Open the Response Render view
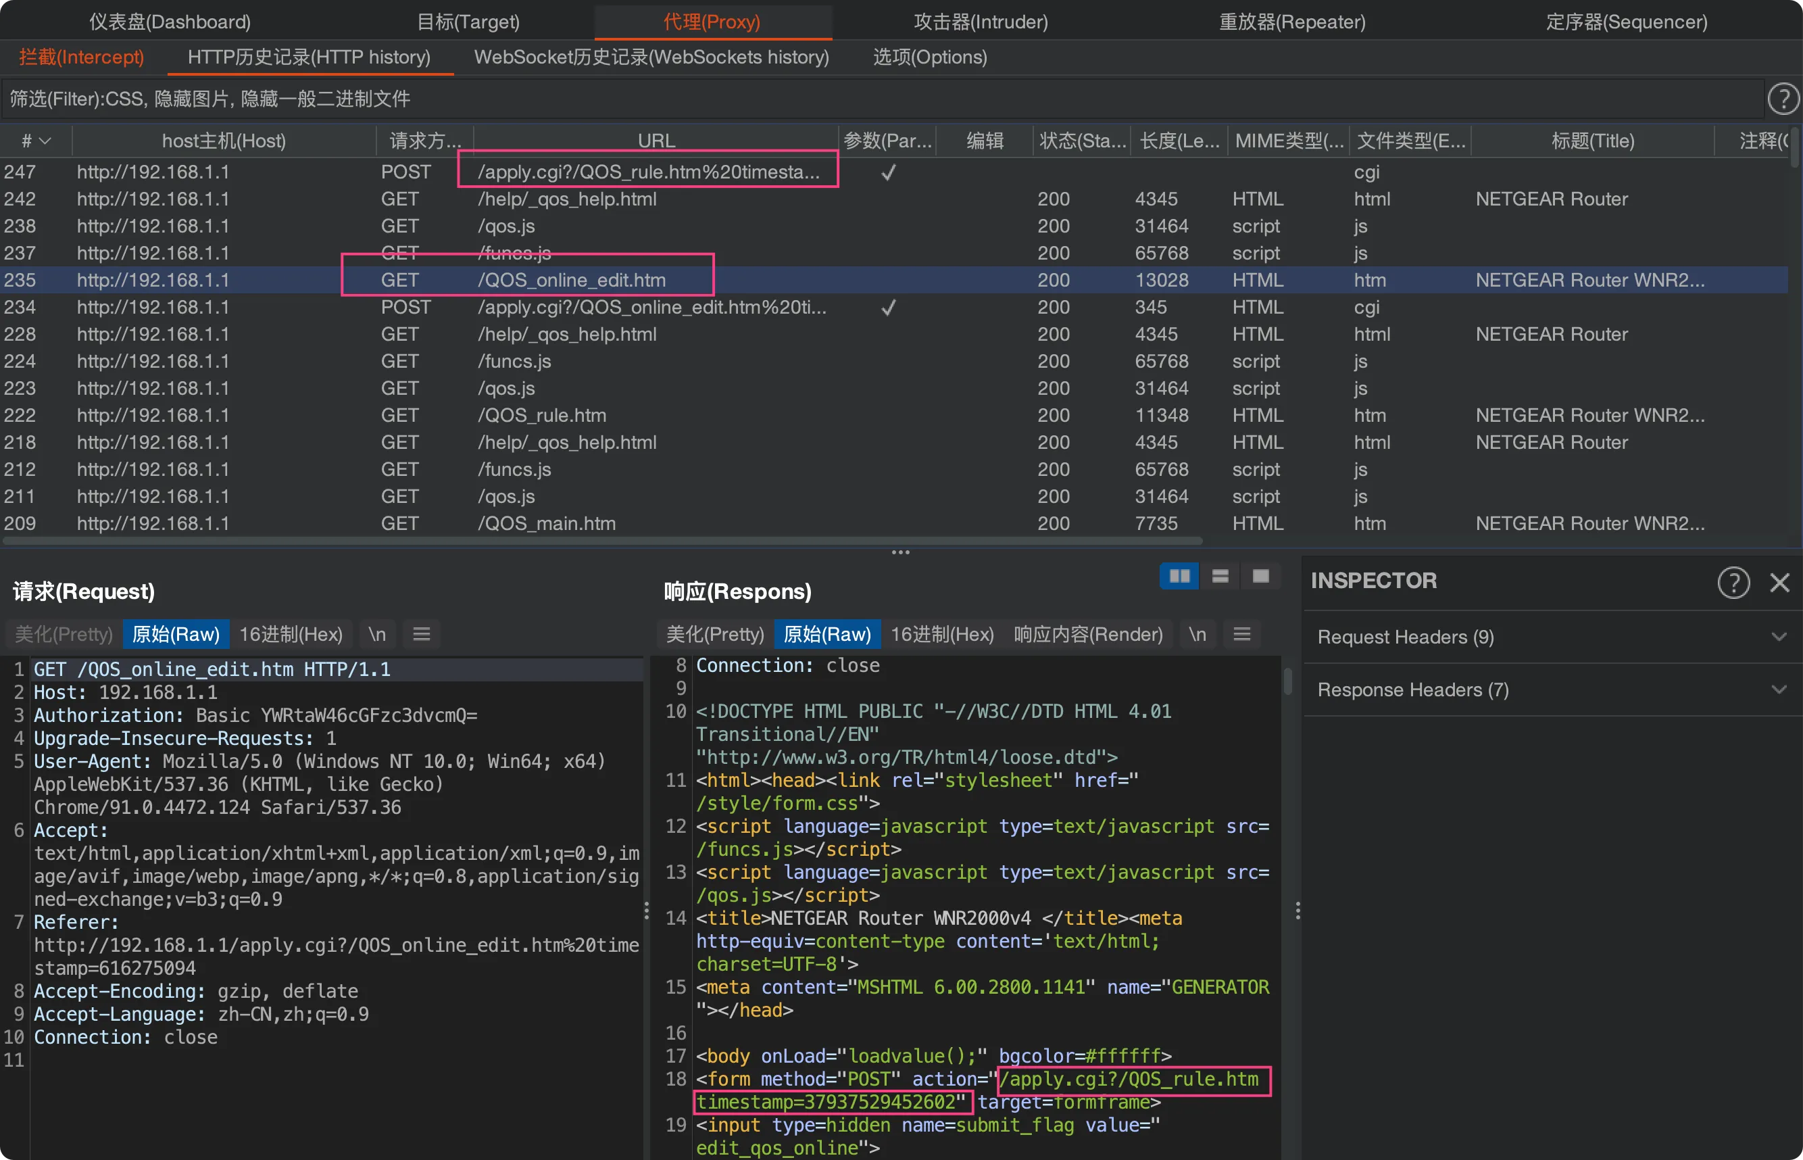1803x1160 pixels. tap(1089, 634)
